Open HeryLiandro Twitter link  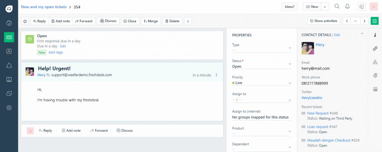[x=311, y=98]
